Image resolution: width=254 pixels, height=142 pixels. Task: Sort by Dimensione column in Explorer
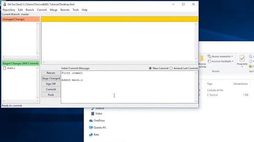pyautogui.click(x=241, y=84)
